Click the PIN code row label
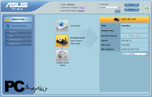The image size is (152, 97). click(106, 45)
